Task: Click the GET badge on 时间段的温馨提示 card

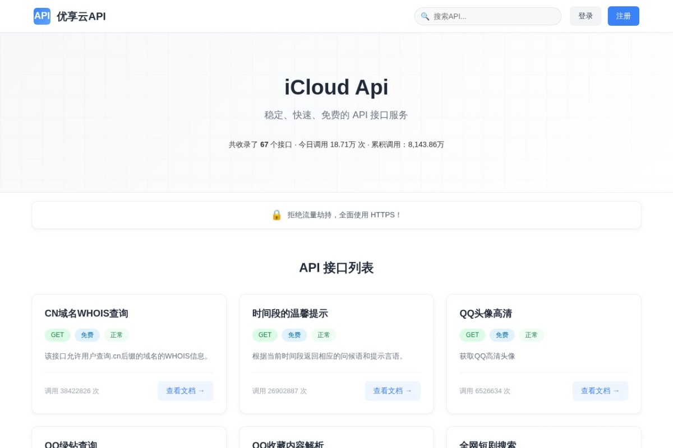Action: tap(265, 335)
